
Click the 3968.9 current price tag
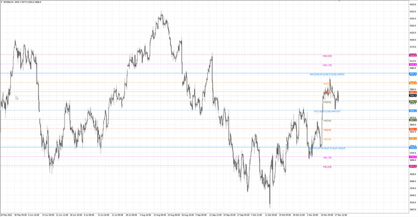(x=413, y=96)
